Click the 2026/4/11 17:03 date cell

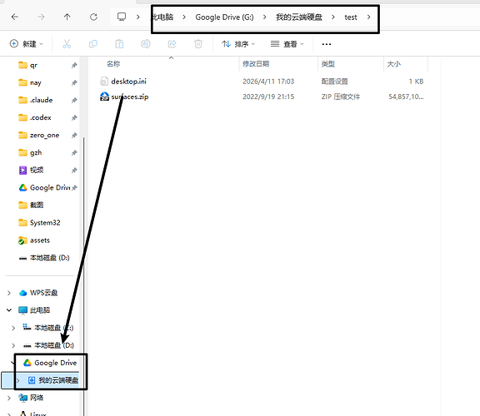click(268, 82)
